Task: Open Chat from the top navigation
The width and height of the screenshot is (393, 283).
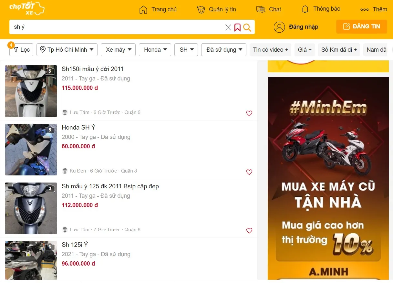Action: 269,9
